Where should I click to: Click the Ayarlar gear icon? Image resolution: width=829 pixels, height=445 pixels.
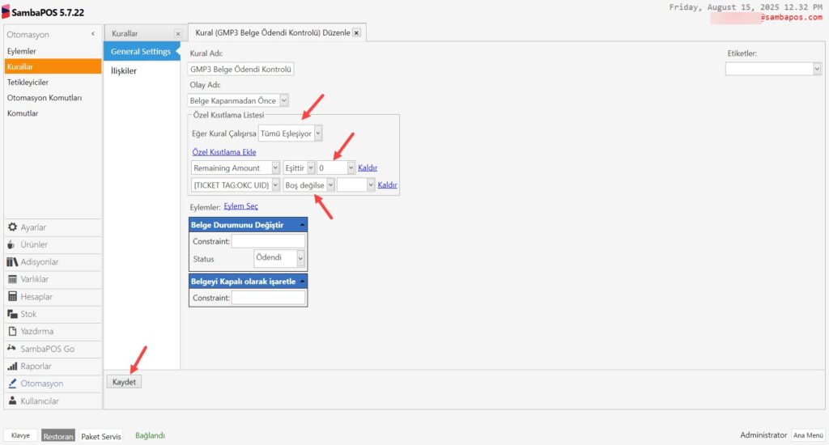12,227
